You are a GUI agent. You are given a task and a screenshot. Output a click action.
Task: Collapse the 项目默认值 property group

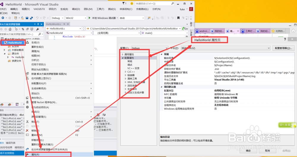pyautogui.click(x=162, y=87)
